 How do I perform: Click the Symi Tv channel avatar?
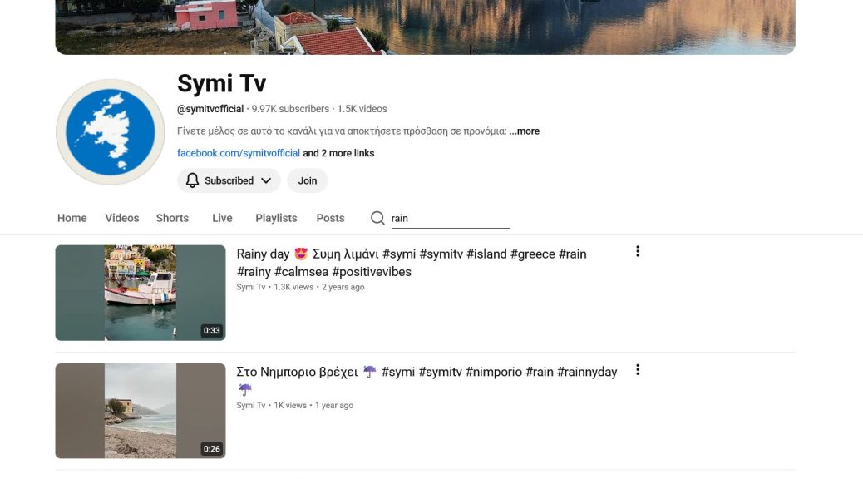coord(110,132)
